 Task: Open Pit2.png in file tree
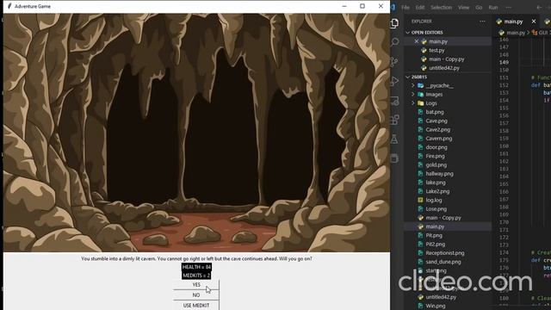436,244
